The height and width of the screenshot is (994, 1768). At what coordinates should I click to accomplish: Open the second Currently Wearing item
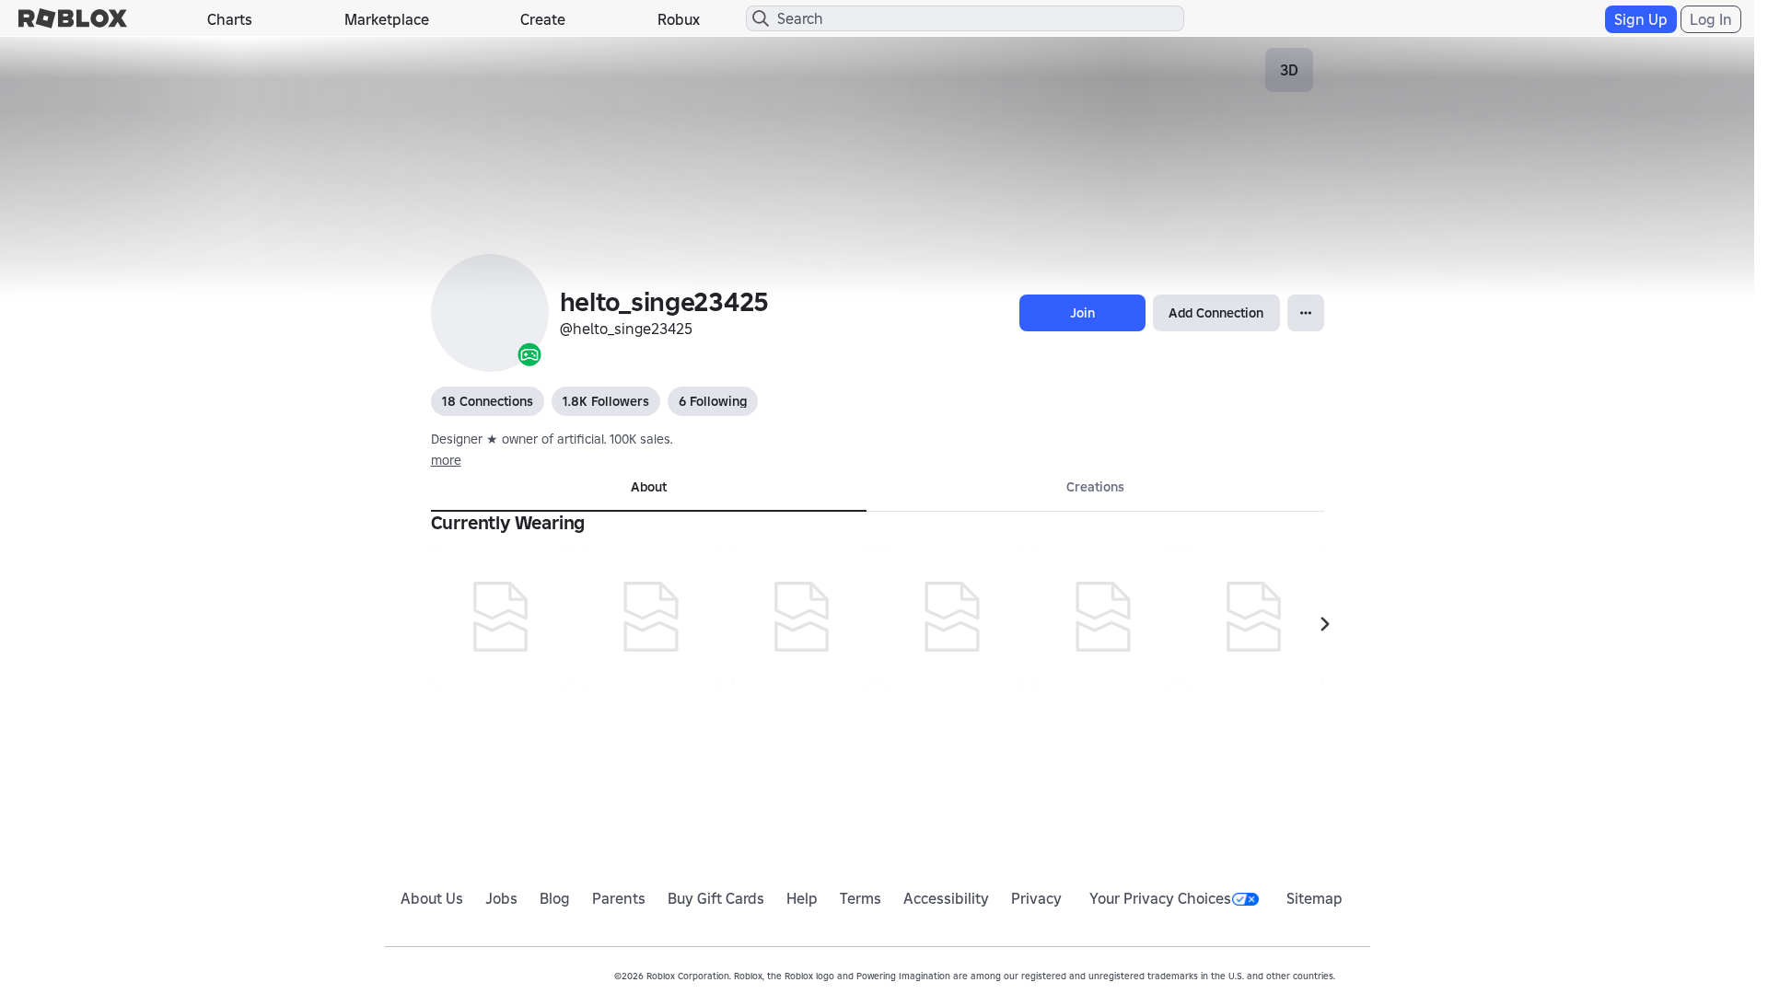click(651, 617)
